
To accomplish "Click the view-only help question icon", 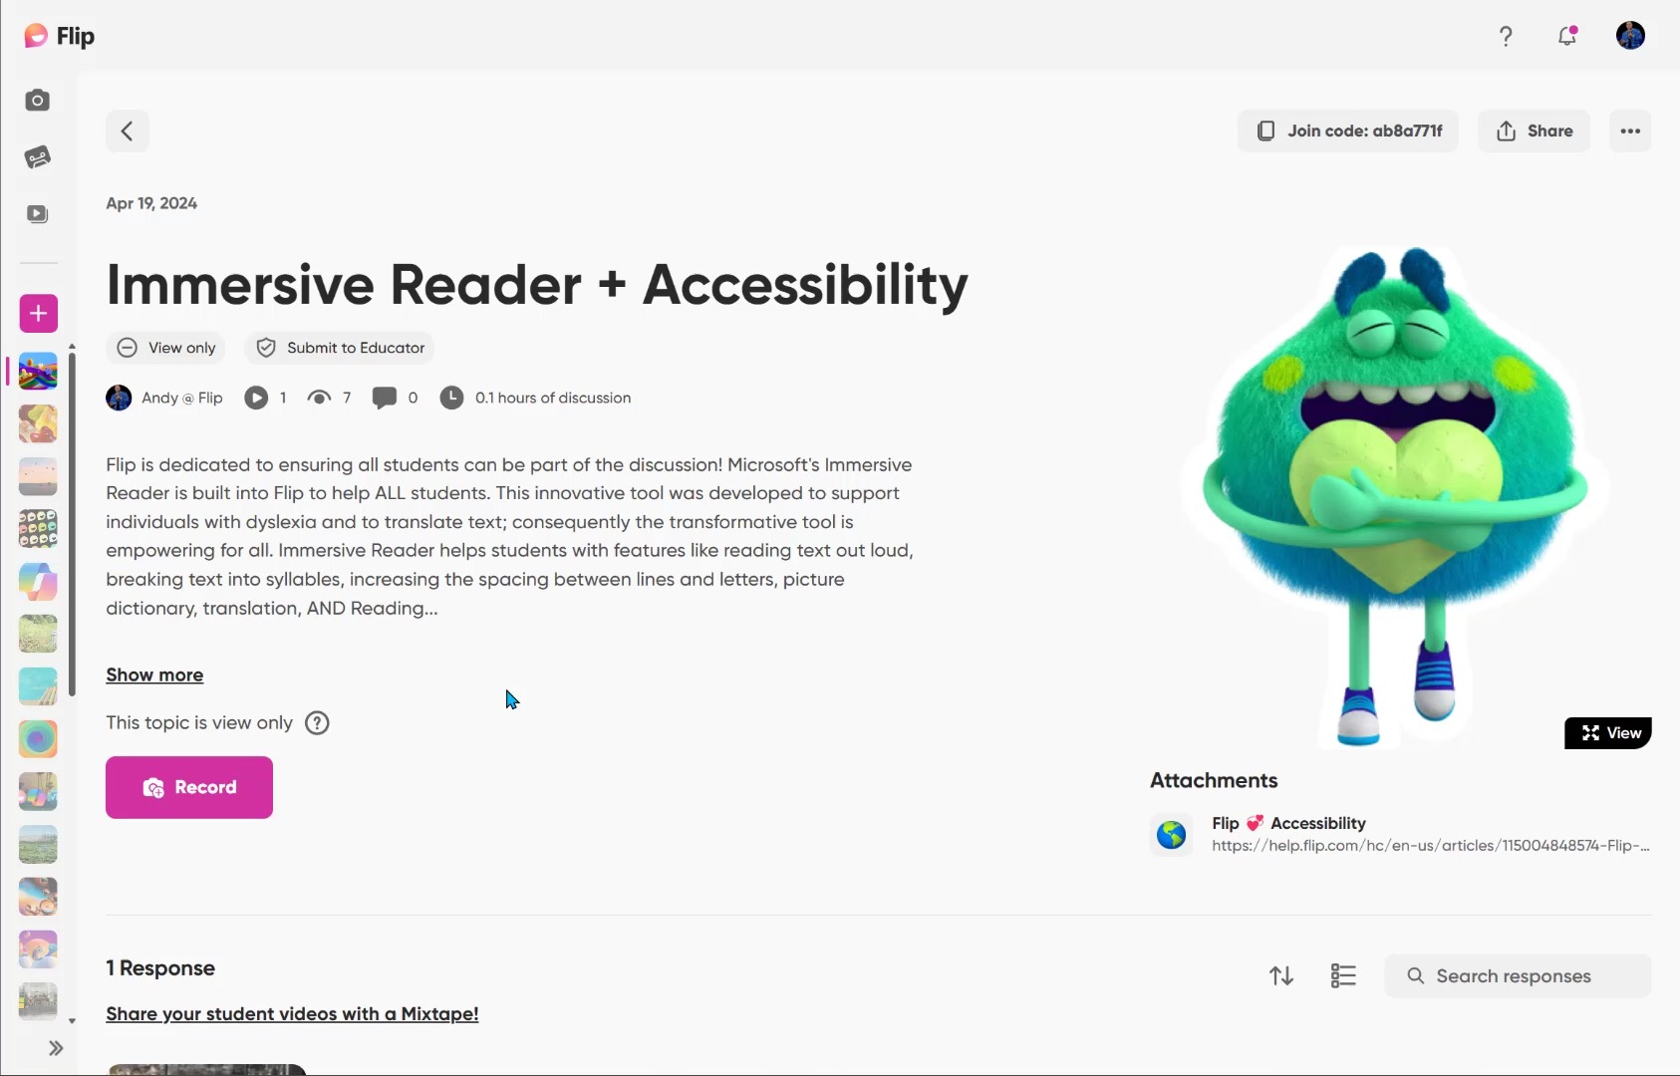I will (317, 723).
